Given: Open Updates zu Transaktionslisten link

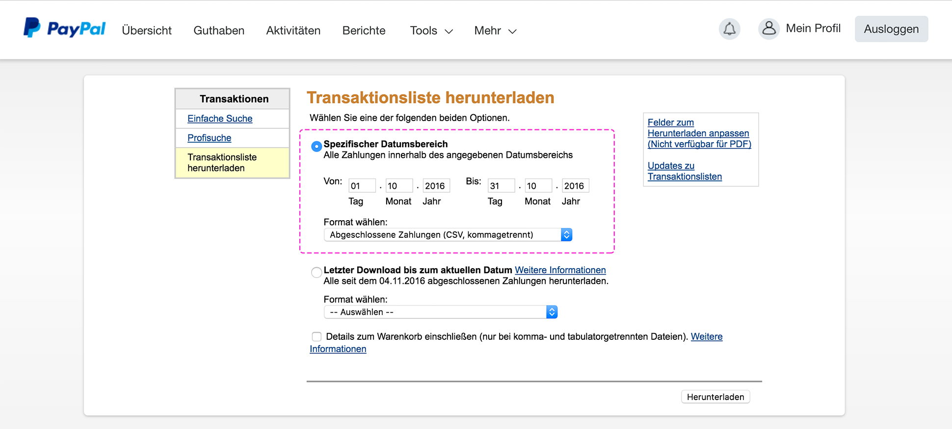Looking at the screenshot, I should point(685,171).
